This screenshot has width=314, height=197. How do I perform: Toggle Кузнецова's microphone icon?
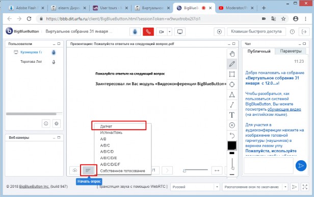click(x=54, y=52)
